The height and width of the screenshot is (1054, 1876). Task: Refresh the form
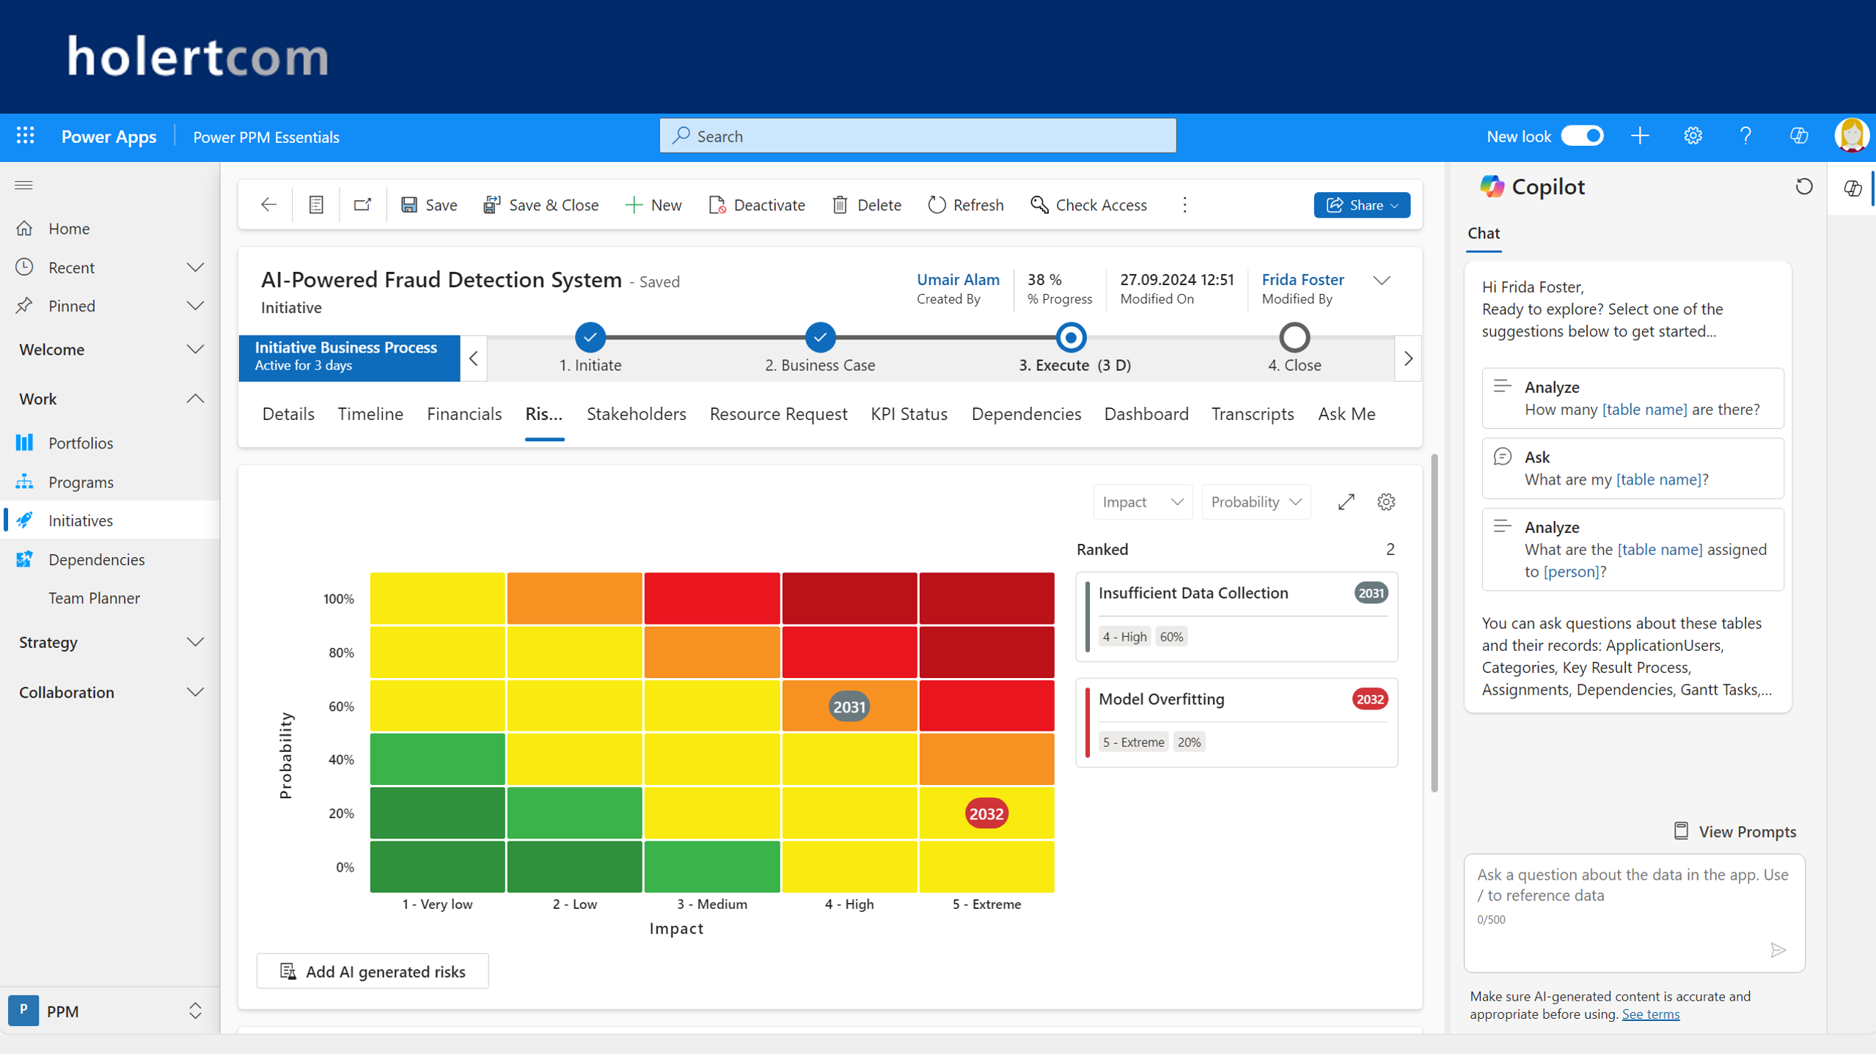click(x=966, y=204)
